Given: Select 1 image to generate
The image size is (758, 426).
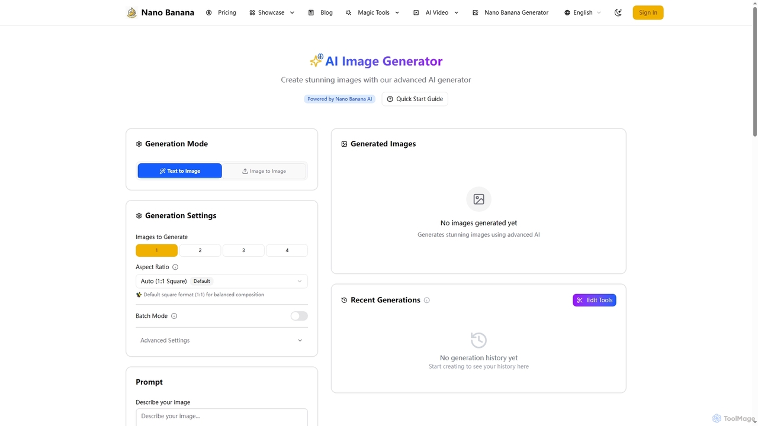Looking at the screenshot, I should click(156, 250).
